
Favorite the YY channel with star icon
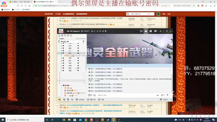[x=97, y=31]
